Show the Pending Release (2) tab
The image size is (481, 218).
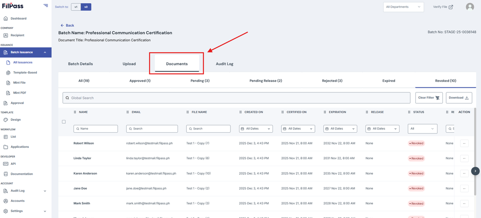(x=266, y=81)
